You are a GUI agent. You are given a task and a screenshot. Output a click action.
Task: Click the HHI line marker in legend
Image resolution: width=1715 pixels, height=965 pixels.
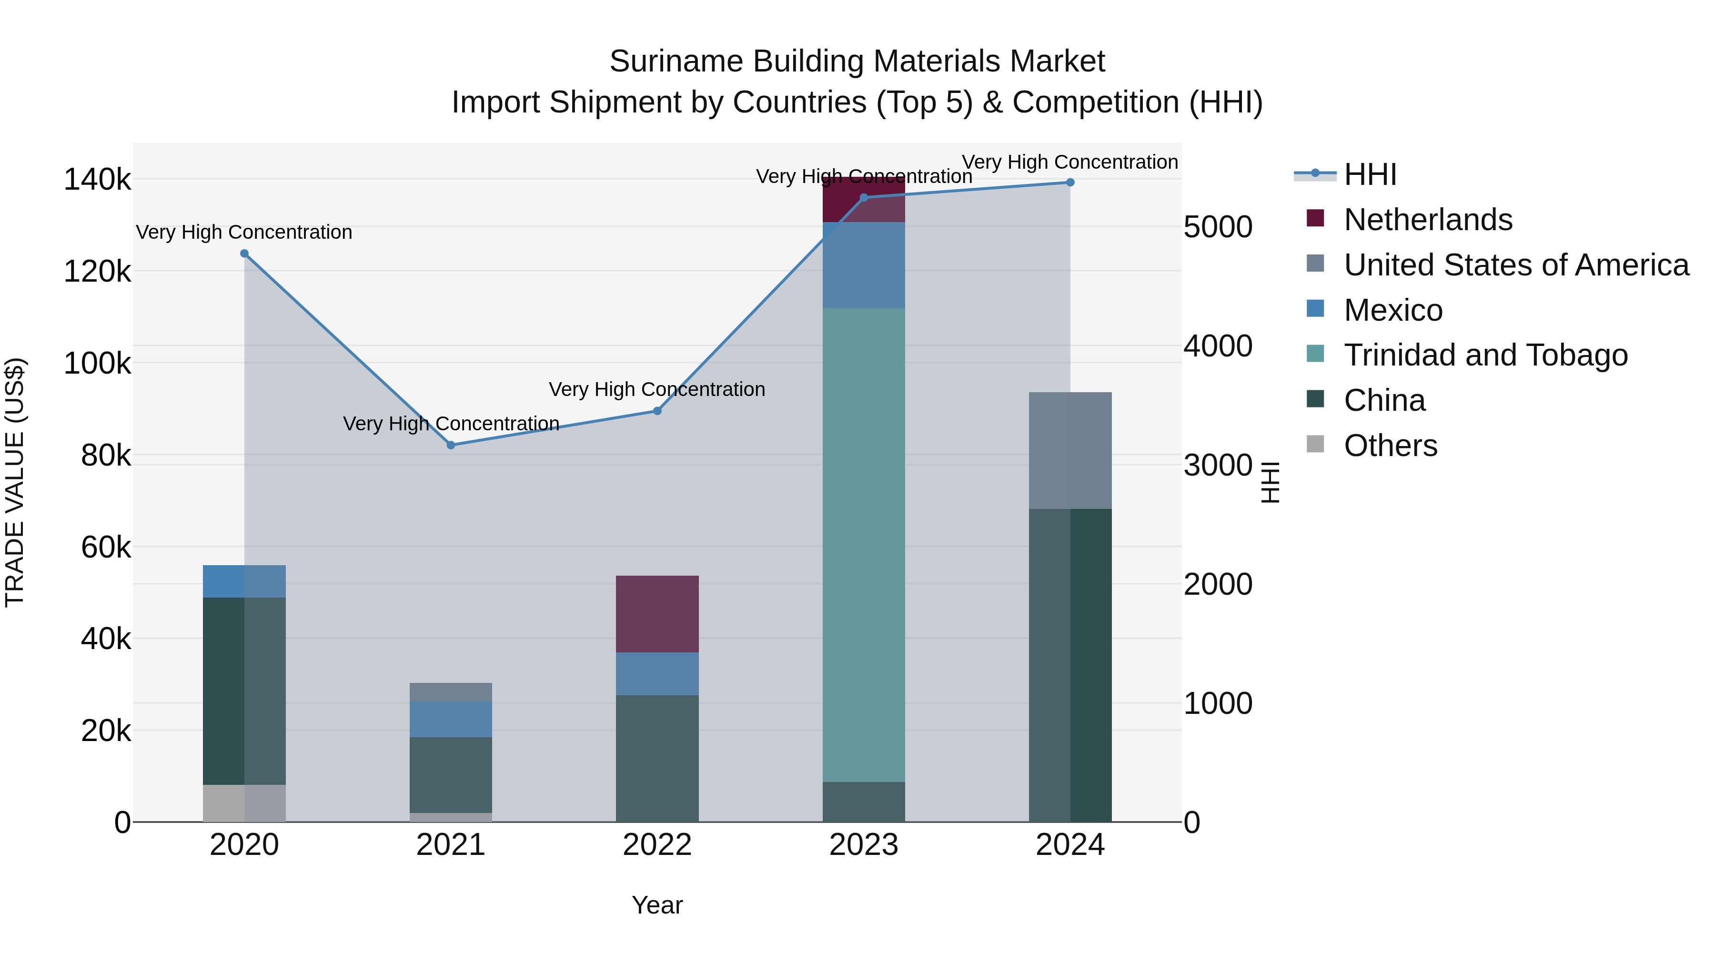(1315, 173)
